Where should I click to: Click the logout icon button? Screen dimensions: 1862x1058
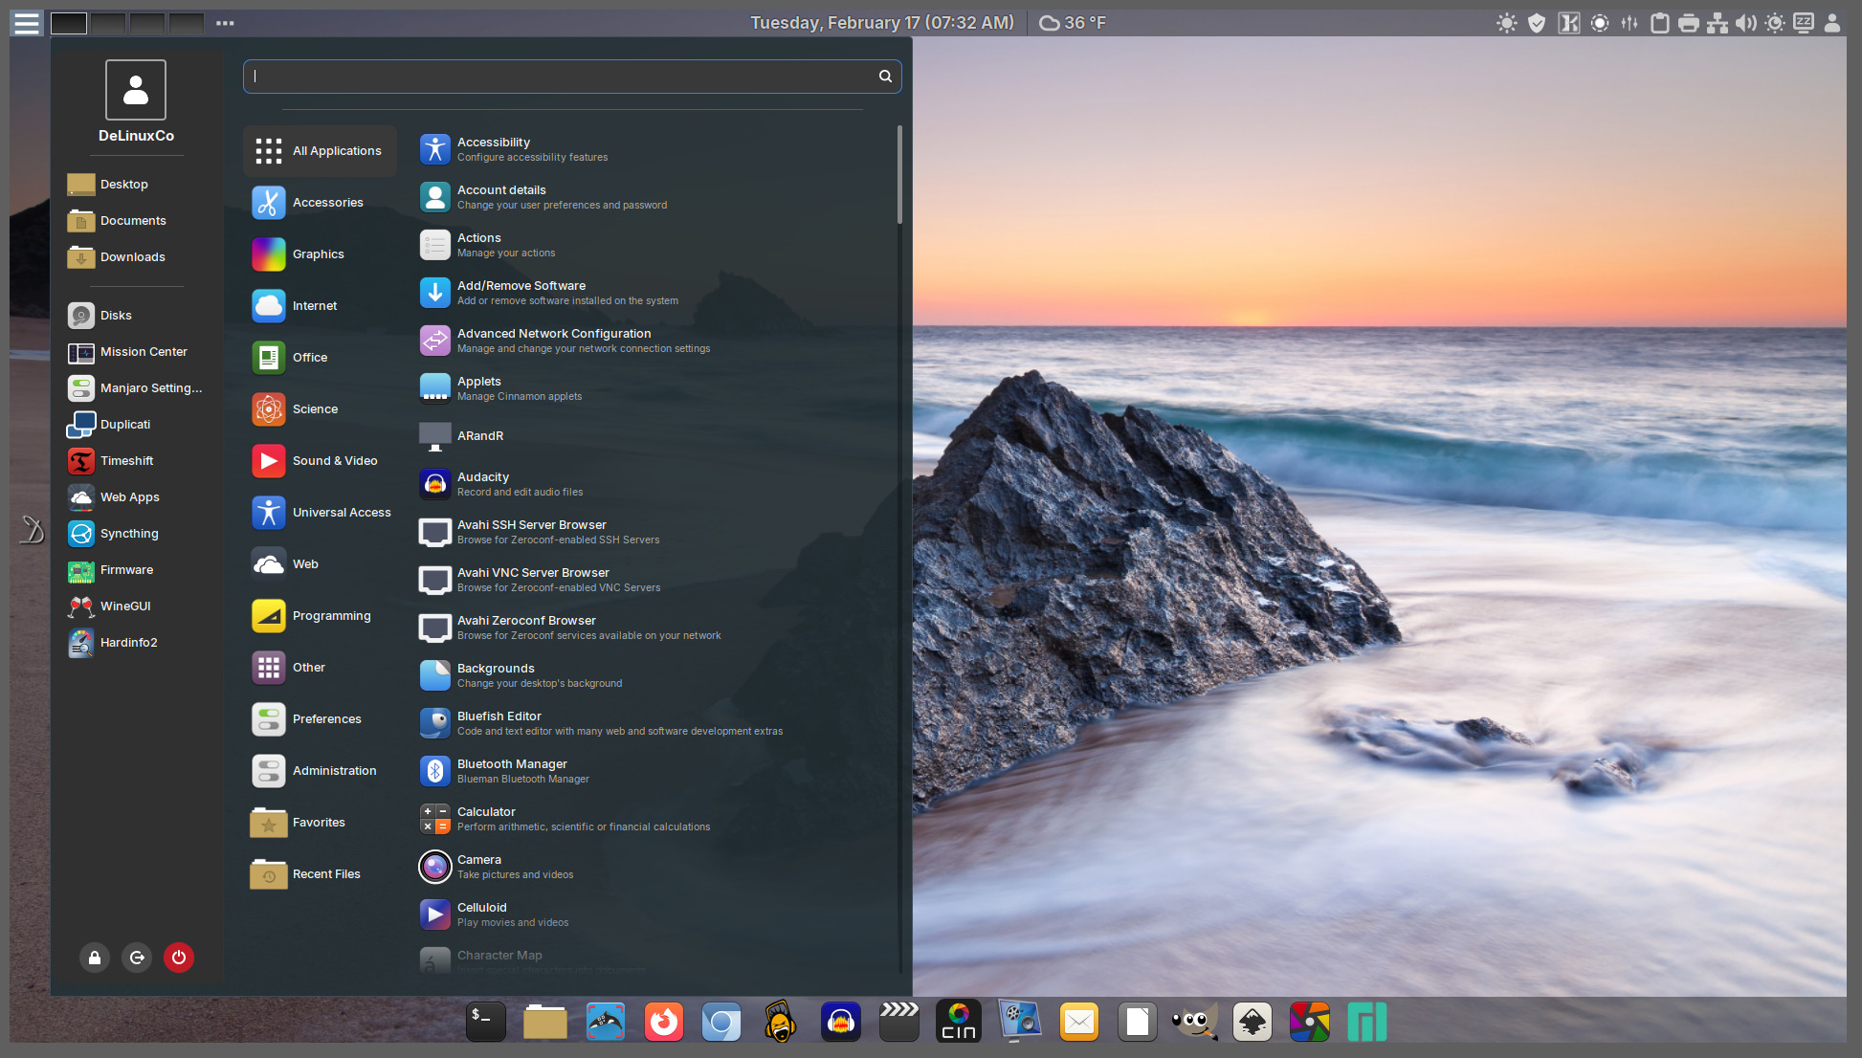click(x=137, y=958)
